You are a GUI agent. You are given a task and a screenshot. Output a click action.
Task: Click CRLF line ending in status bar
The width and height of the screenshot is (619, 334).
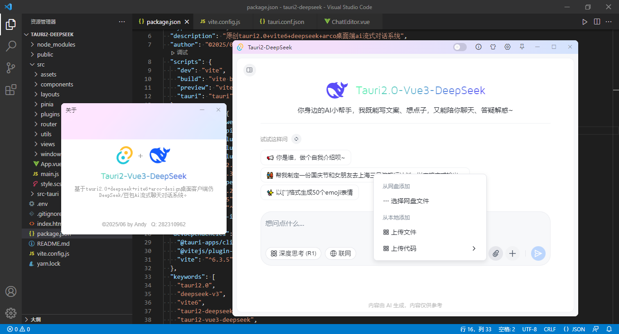click(550, 329)
